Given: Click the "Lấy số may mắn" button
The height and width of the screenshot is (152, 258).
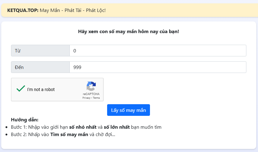Looking at the screenshot, I should (x=128, y=110).
